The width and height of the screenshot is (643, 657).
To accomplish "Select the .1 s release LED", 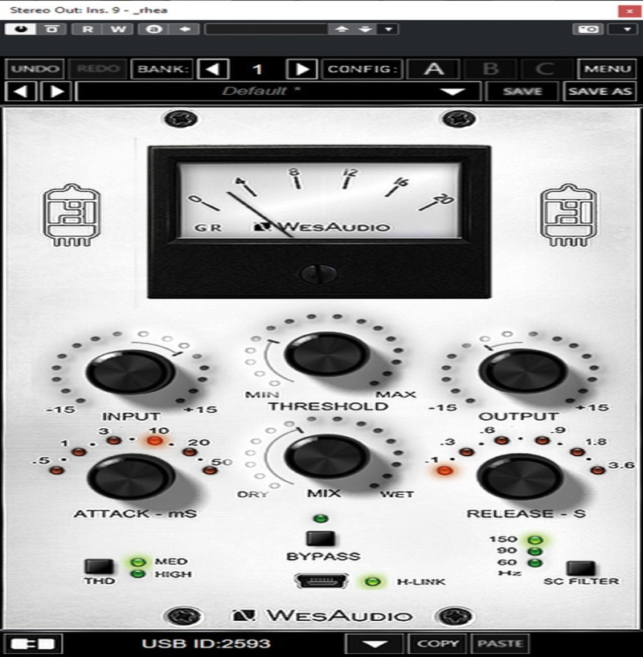I will click(x=444, y=471).
